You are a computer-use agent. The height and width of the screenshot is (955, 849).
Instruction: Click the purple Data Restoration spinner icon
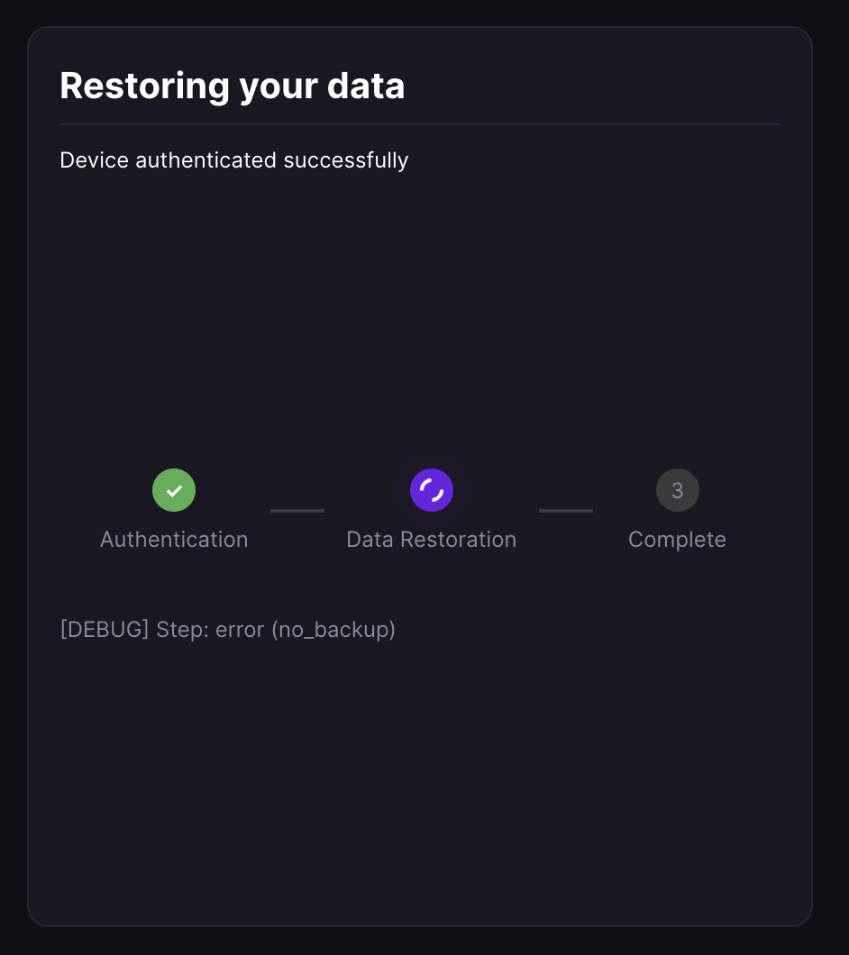(x=432, y=490)
